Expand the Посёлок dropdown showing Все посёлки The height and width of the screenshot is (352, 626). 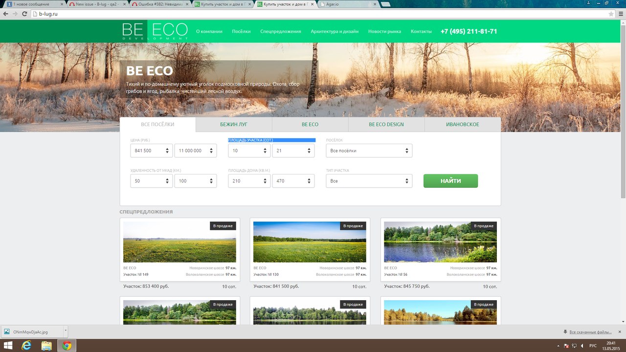point(369,151)
